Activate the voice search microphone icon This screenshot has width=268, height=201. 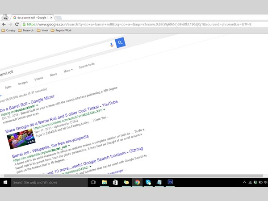point(111,45)
